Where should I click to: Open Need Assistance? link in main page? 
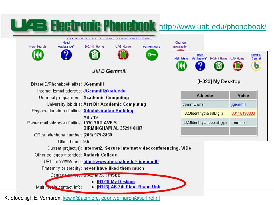[x=66, y=45]
